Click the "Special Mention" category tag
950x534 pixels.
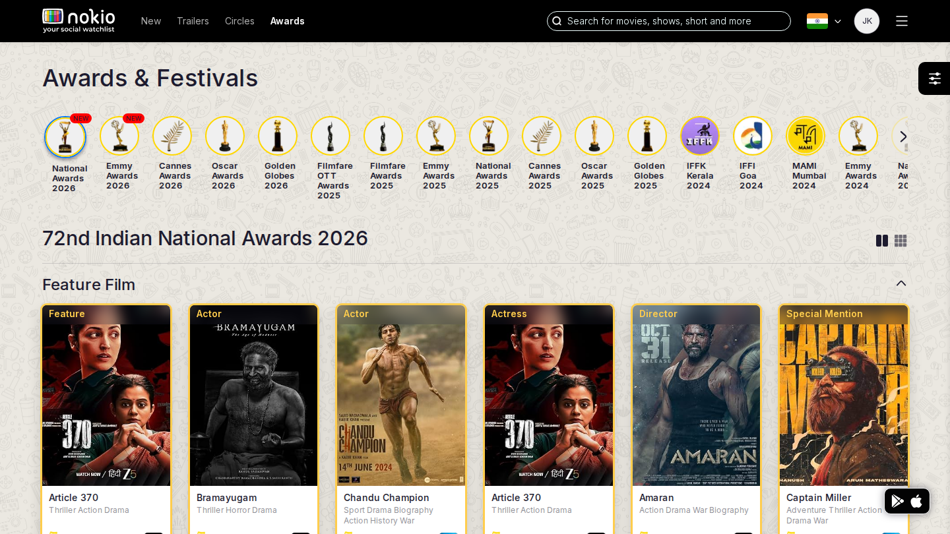tap(825, 314)
